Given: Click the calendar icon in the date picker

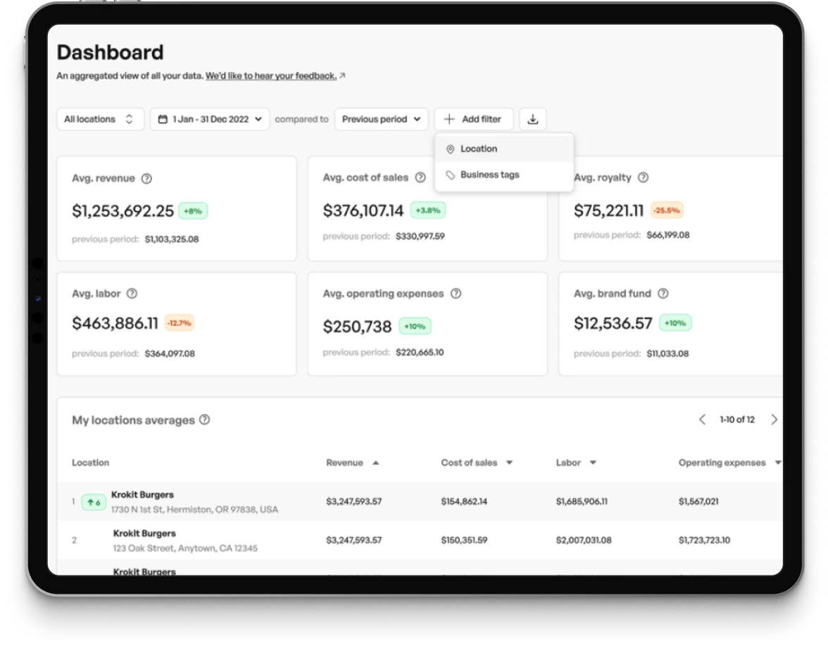Looking at the screenshot, I should tap(163, 118).
